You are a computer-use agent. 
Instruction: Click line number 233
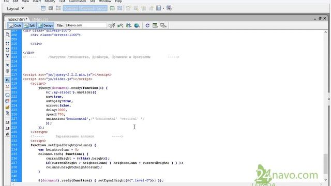14,145
